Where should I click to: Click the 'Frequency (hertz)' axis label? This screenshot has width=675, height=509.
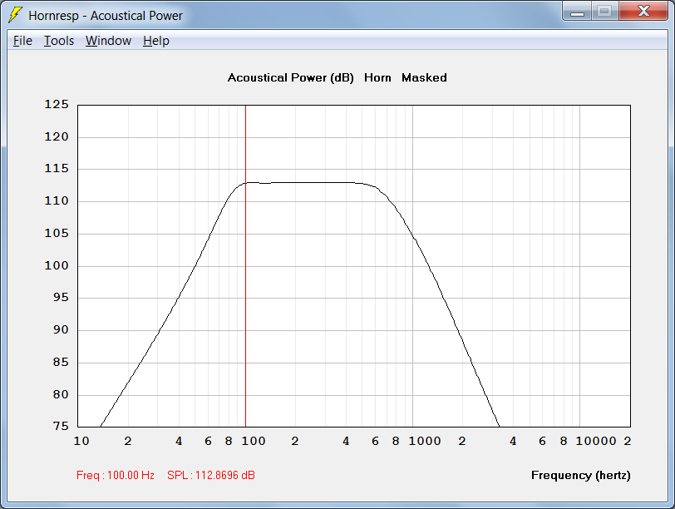point(581,475)
